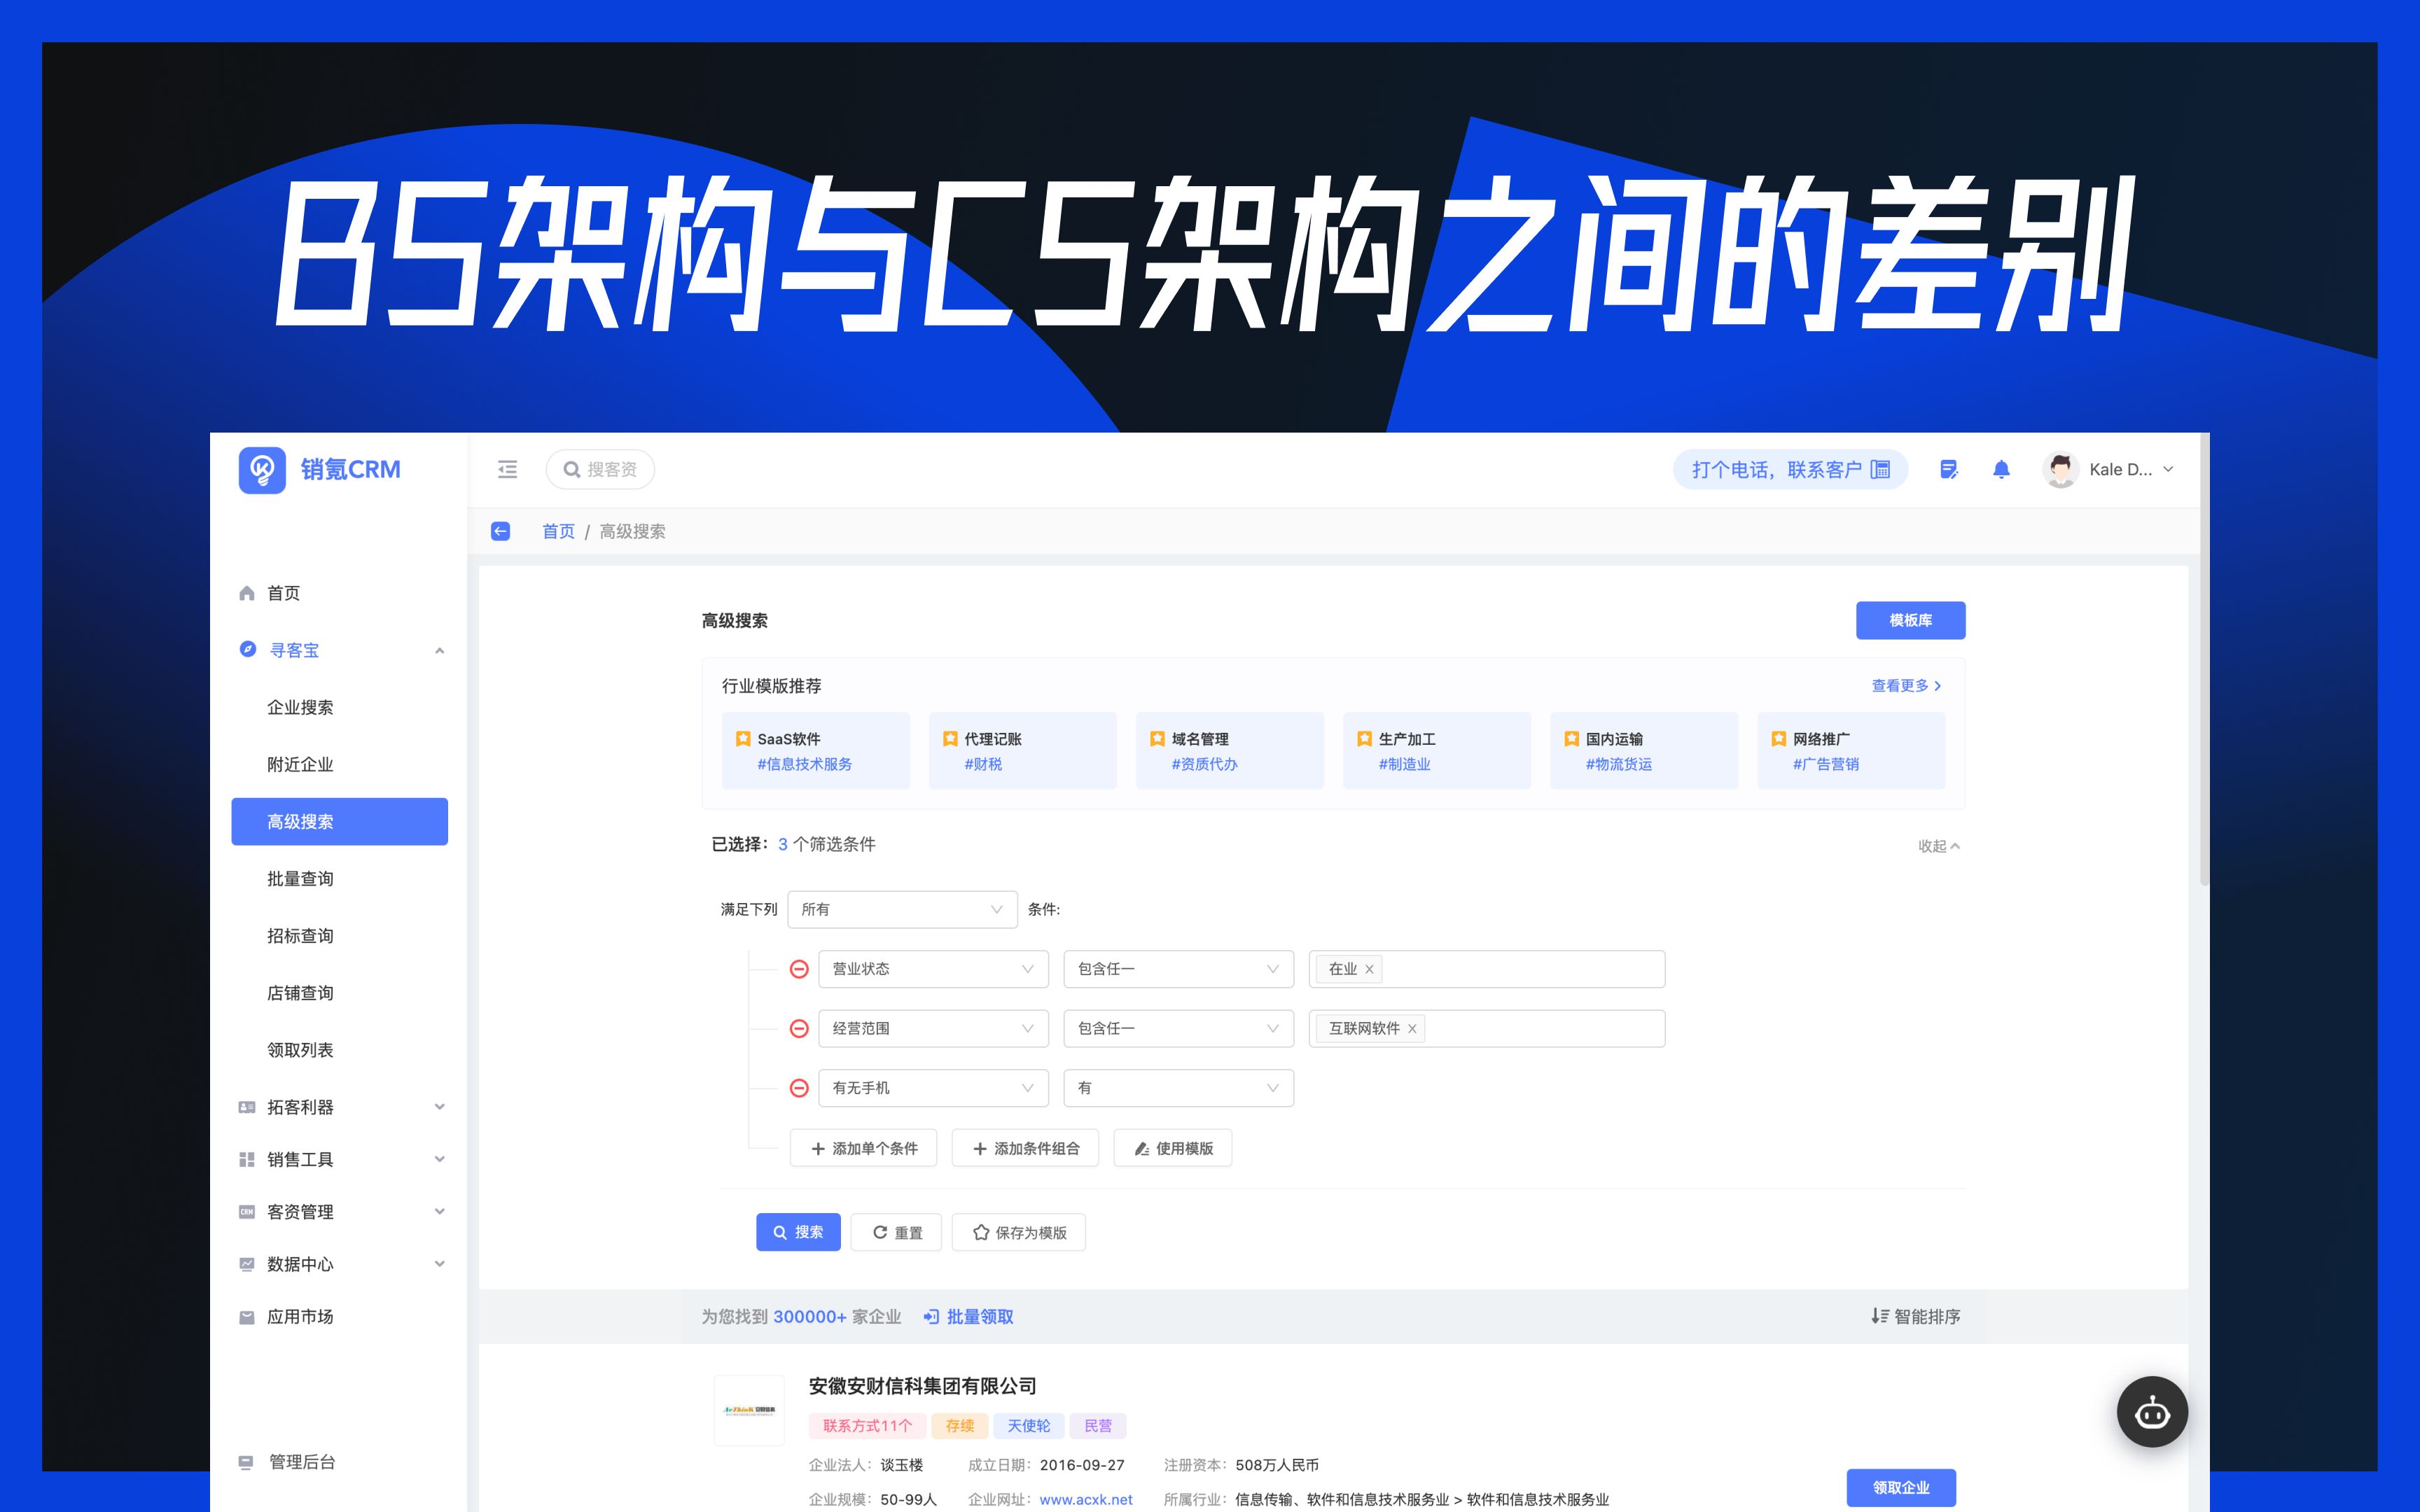Open the notes icon in the top bar

[x=1948, y=469]
